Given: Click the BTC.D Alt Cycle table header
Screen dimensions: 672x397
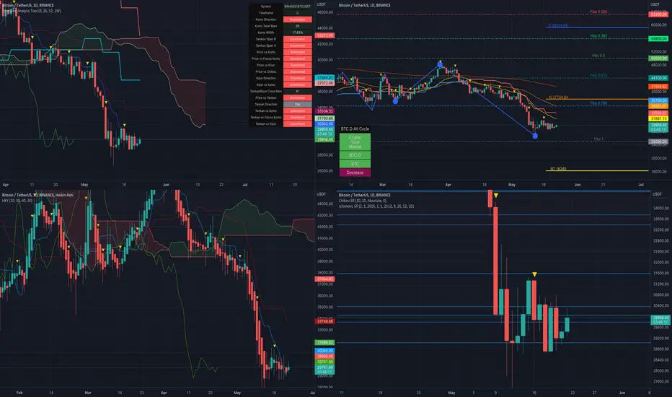Looking at the screenshot, I should pyautogui.click(x=355, y=128).
